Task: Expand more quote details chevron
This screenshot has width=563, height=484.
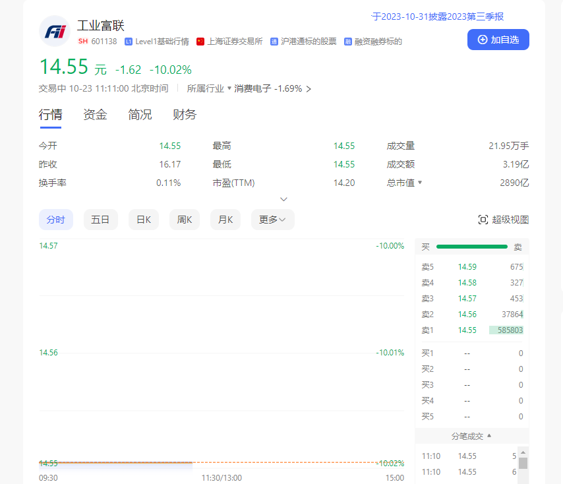Action: point(284,198)
